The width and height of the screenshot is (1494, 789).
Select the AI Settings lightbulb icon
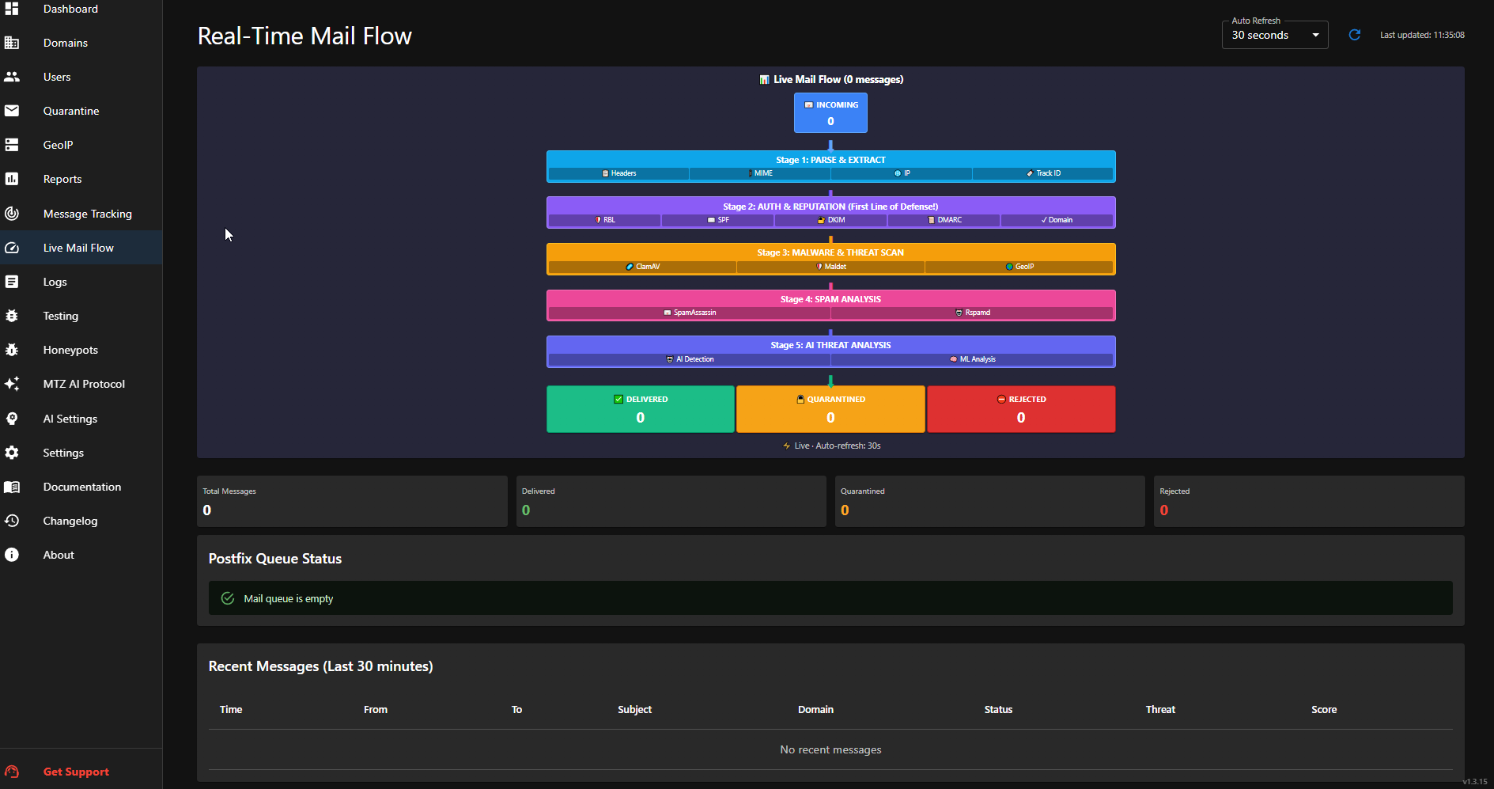(x=12, y=419)
